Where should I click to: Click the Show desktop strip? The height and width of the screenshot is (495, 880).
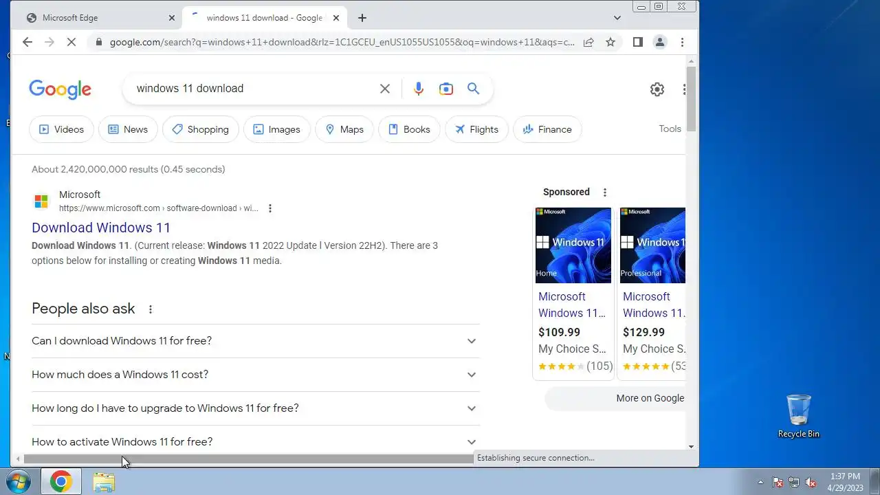874,482
